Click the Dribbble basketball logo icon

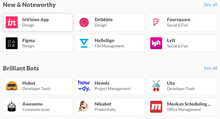pyautogui.click(x=84, y=22)
